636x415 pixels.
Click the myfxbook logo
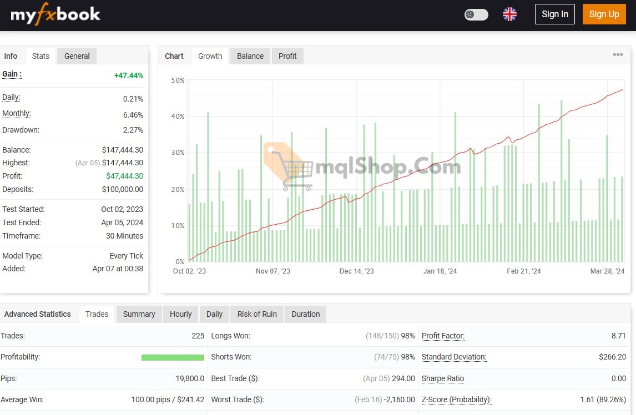click(55, 14)
